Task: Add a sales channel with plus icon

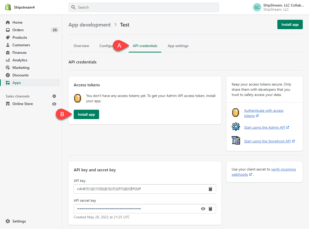Action: point(54,96)
